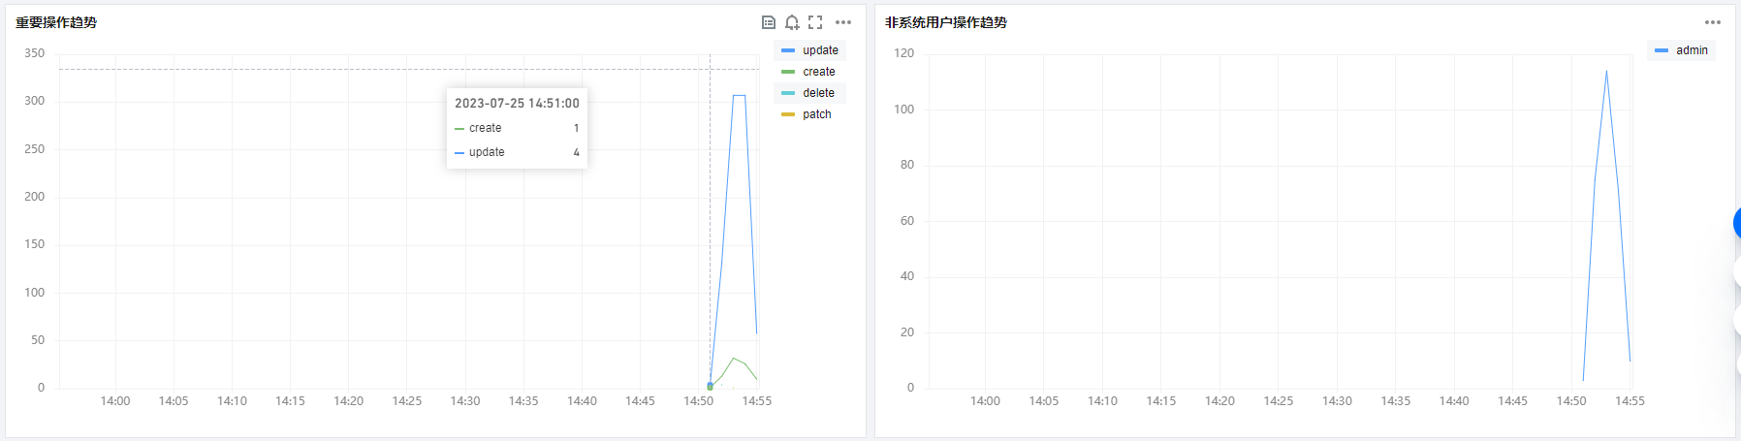Open more options menu of 非系统用户操作趋势 panel
The image size is (1741, 441).
click(x=1713, y=22)
